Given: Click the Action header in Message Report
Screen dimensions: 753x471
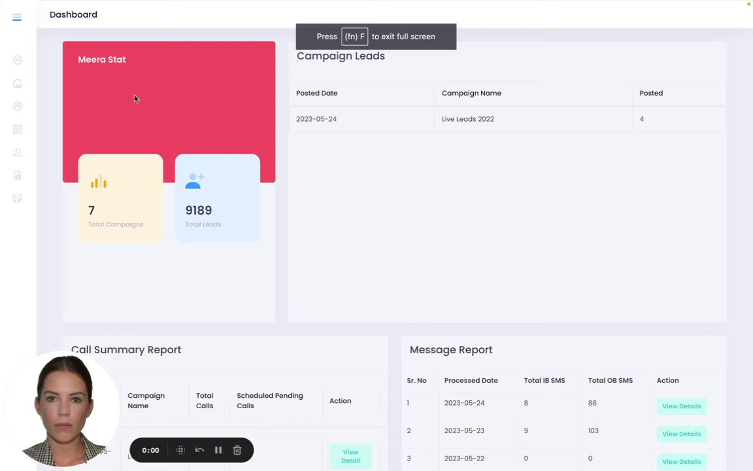Looking at the screenshot, I should click(x=667, y=380).
